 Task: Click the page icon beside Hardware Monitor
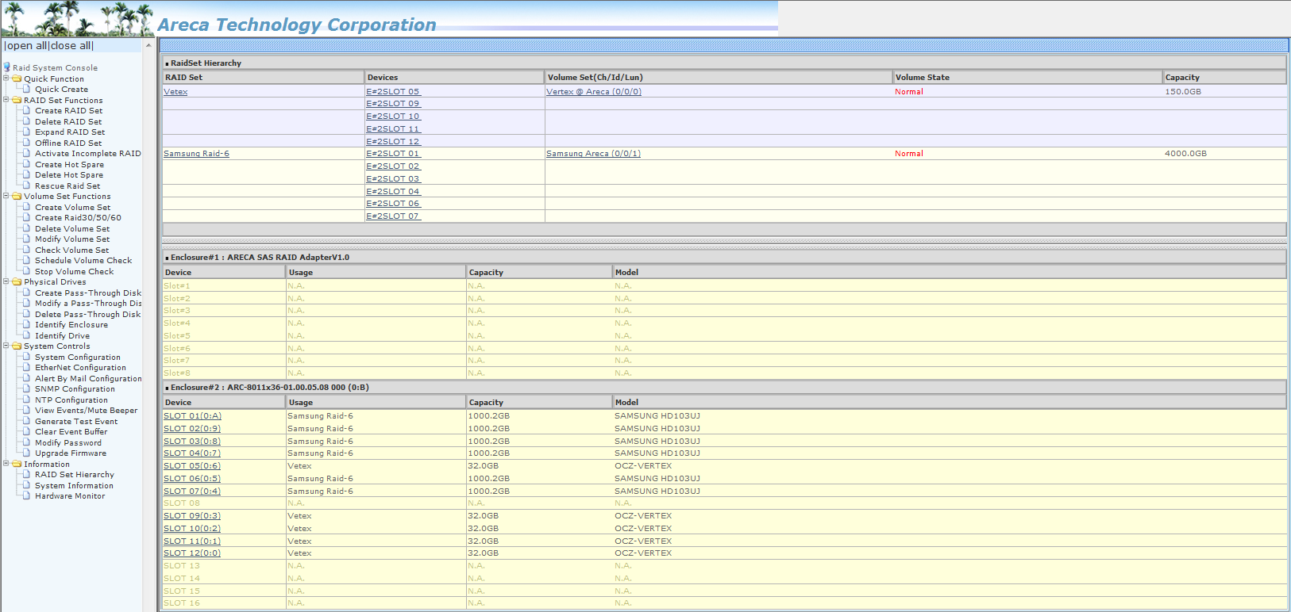coord(27,495)
